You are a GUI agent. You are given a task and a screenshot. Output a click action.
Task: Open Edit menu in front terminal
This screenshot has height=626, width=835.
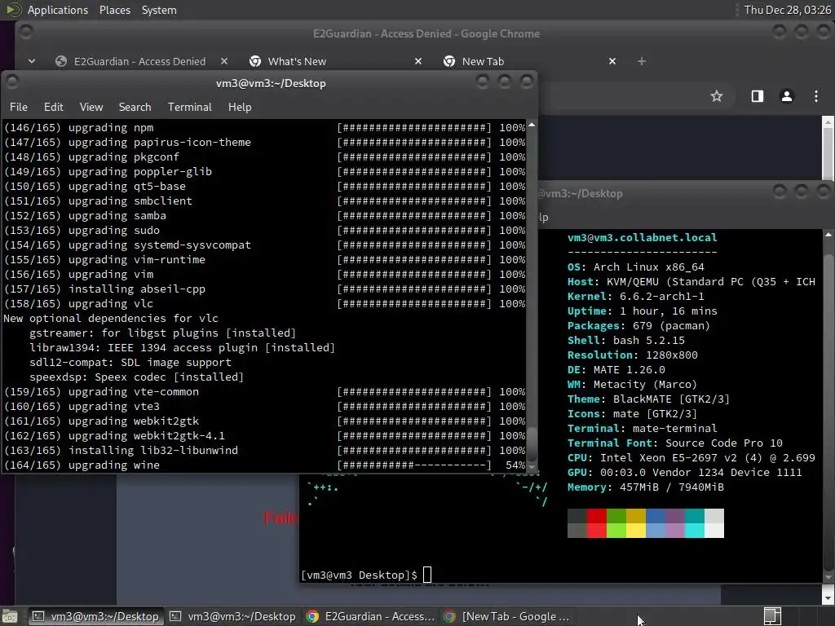53,107
